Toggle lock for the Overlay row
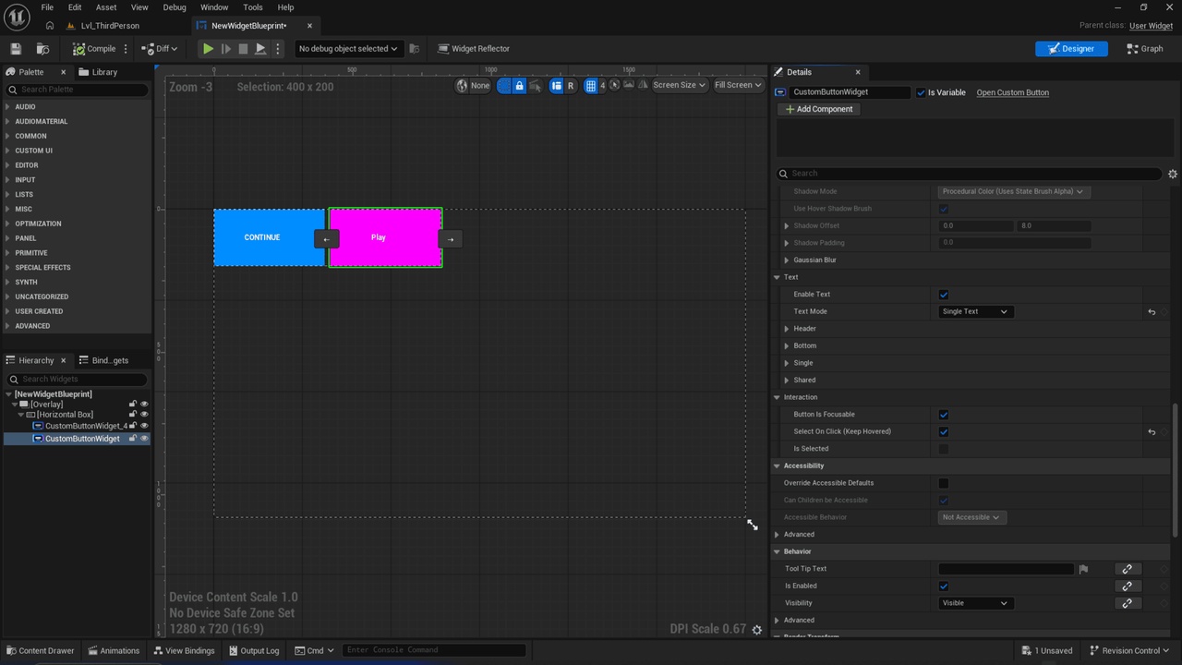 click(133, 404)
